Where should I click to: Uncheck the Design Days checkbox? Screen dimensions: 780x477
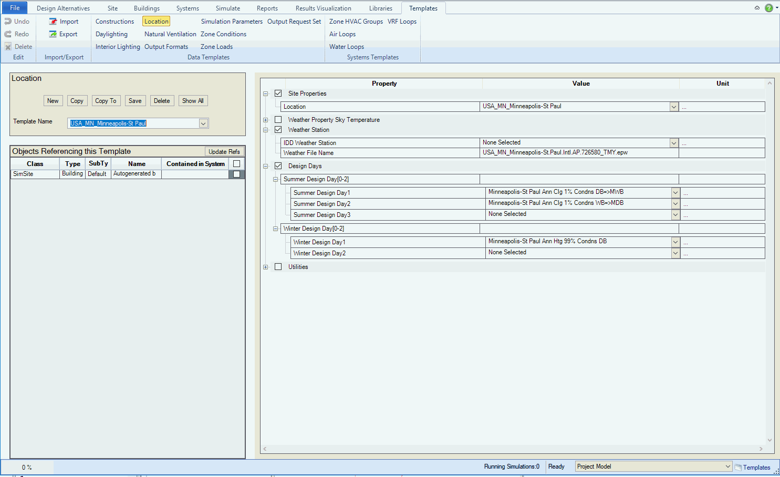click(x=278, y=166)
